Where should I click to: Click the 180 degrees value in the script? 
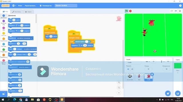coord(85,45)
